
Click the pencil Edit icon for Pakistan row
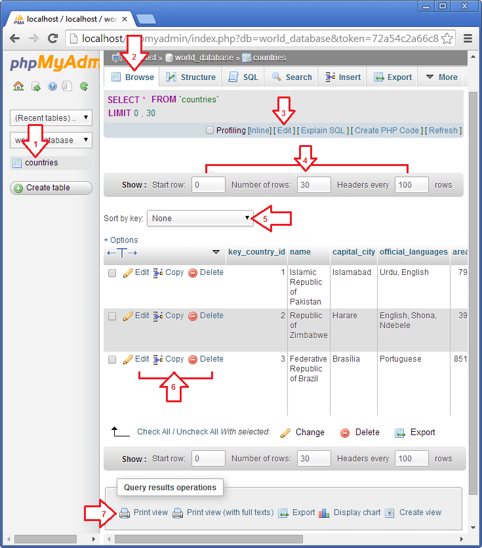coord(128,273)
